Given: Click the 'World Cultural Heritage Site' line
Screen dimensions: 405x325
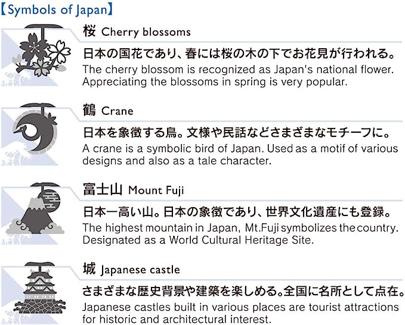Looking at the screenshot, I should pos(197,240).
